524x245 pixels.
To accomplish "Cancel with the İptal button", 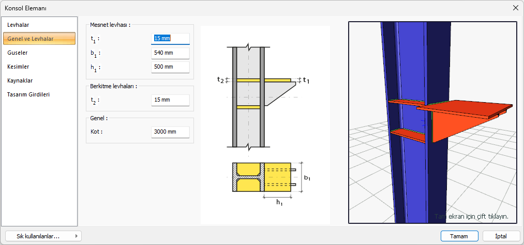I will pos(501,236).
